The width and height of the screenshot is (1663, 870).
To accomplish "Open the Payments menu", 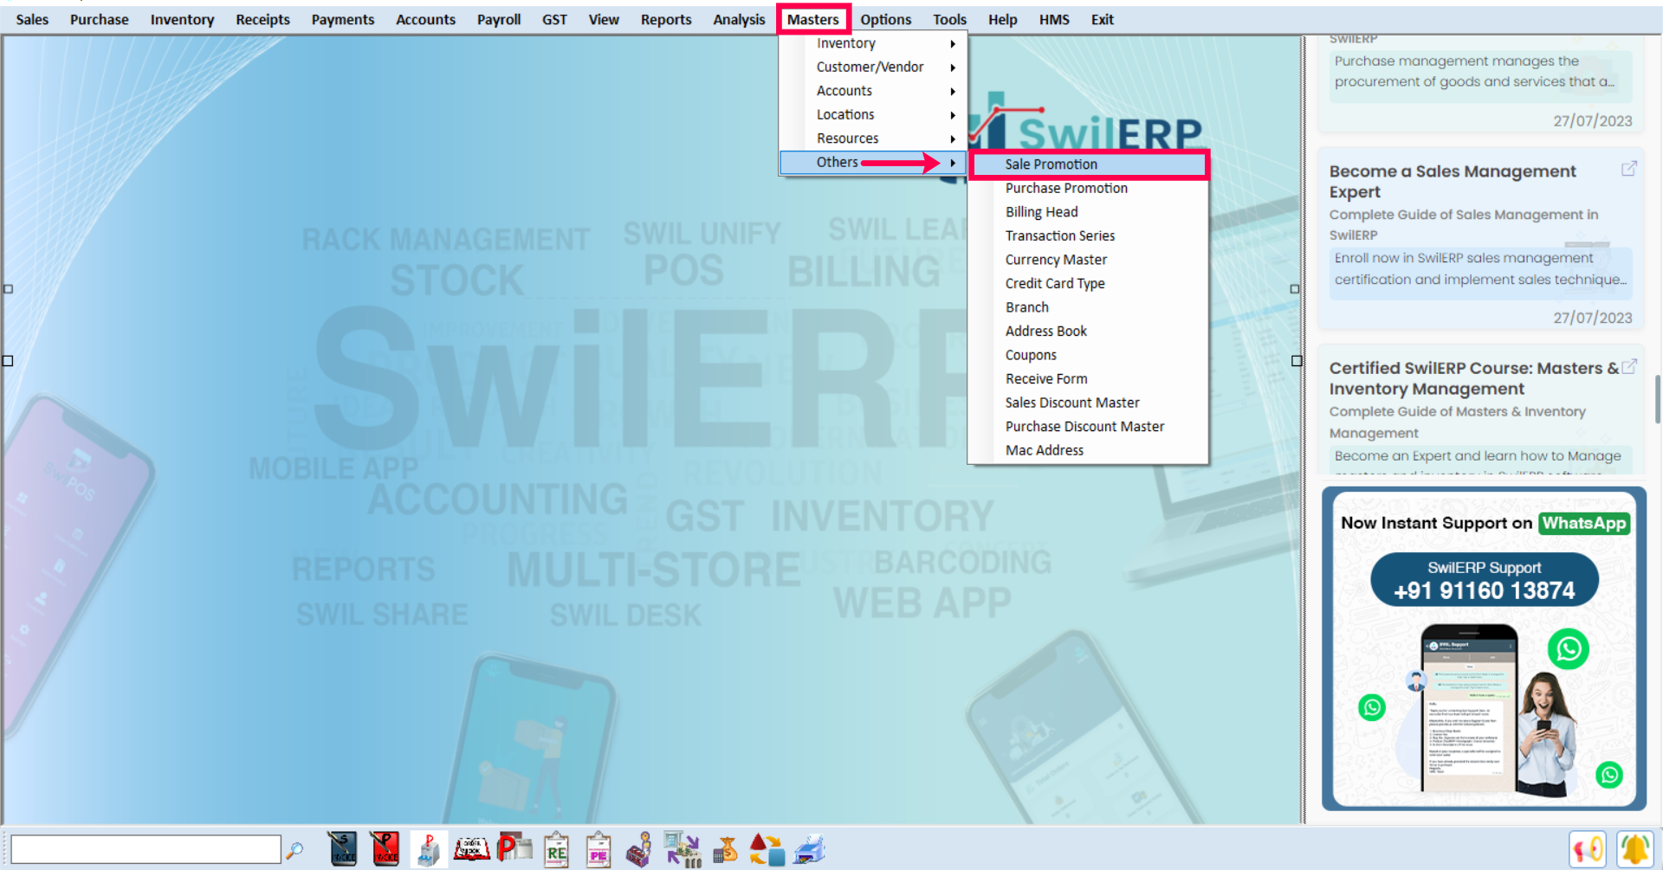I will 343,19.
